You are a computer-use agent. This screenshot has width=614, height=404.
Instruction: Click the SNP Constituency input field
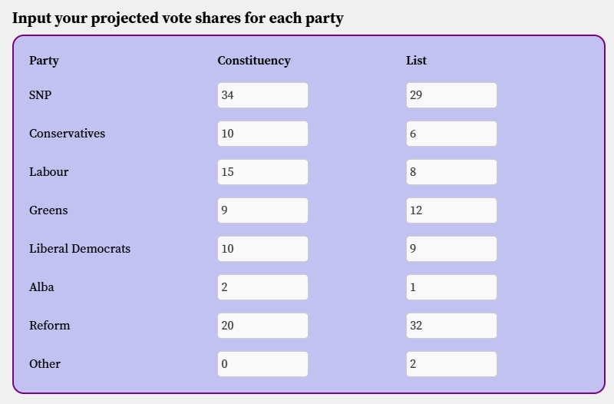point(262,95)
